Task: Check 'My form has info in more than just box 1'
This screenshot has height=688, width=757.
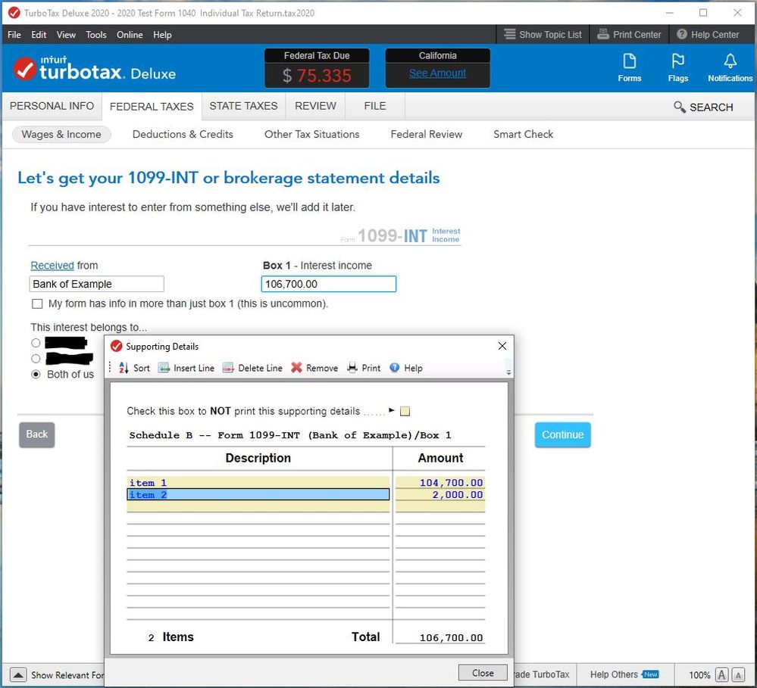Action: click(37, 304)
